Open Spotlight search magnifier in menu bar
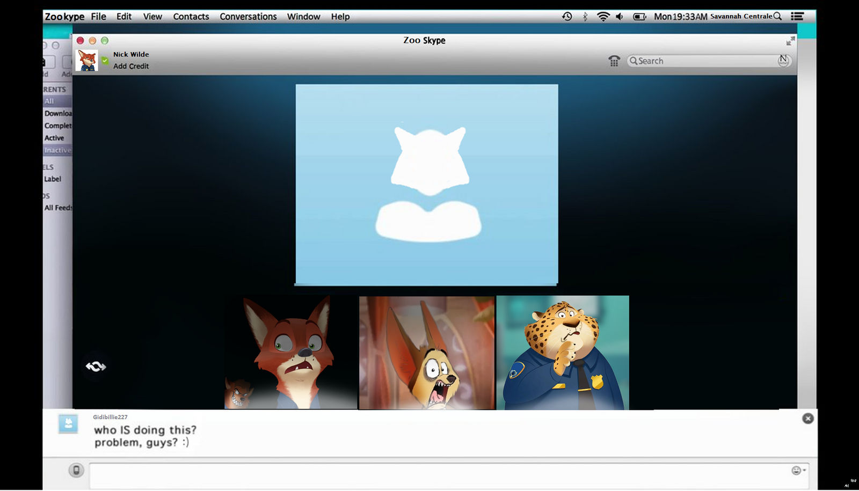Viewport: 859px width, 491px height. (777, 16)
